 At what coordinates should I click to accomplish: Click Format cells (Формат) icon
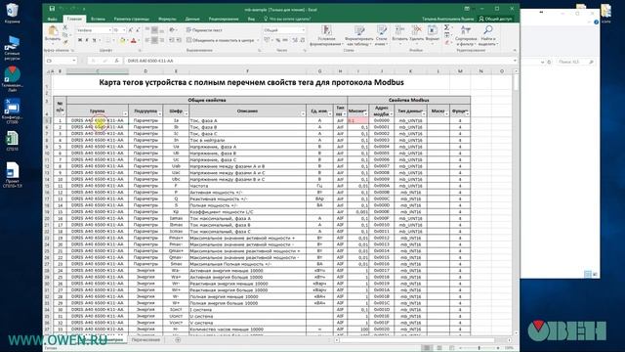point(432,30)
